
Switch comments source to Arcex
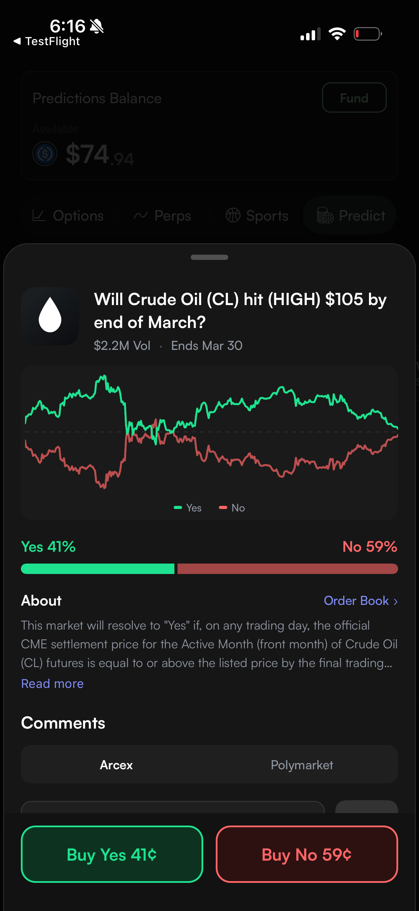coord(116,765)
